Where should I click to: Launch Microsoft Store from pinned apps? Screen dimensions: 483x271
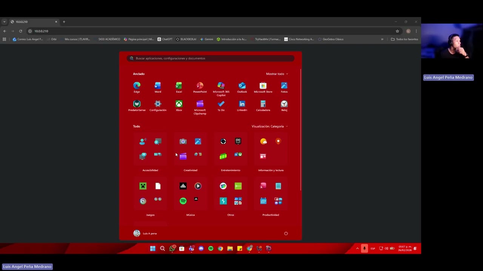263,87
